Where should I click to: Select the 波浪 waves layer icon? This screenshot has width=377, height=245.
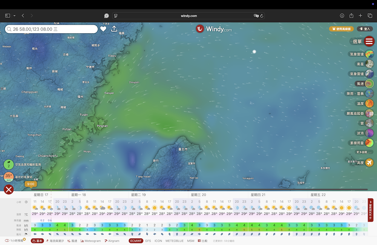tap(369, 133)
